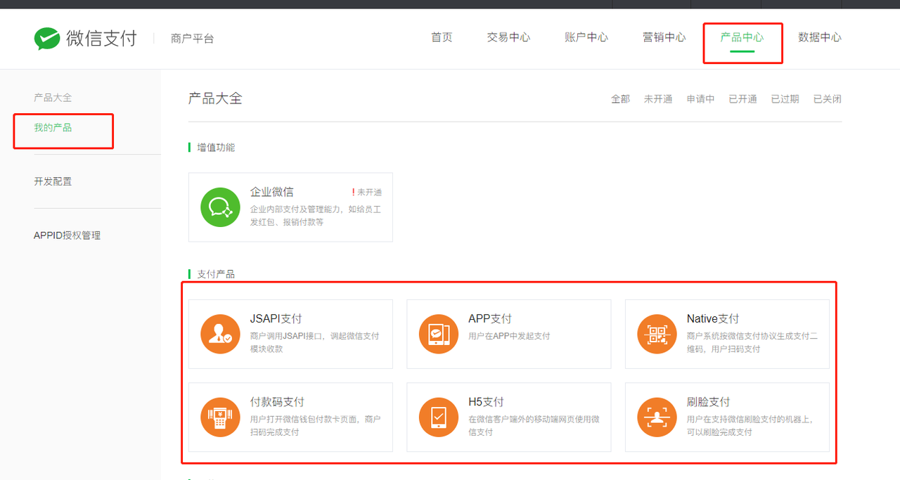The image size is (900, 480).
Task: Click the 未开通 status label on 企业微信
Action: pos(370,192)
